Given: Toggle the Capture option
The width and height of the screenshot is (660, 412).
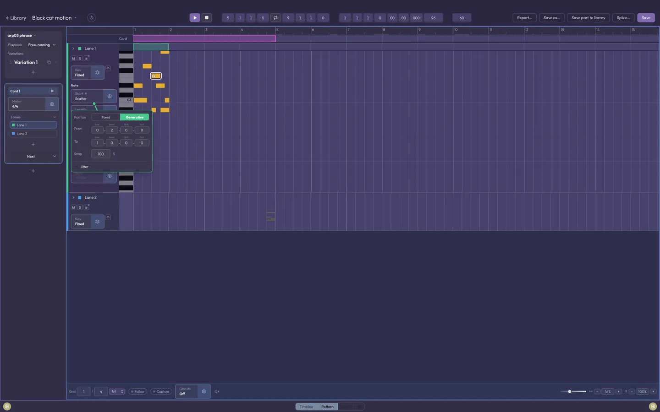Looking at the screenshot, I should pyautogui.click(x=161, y=391).
